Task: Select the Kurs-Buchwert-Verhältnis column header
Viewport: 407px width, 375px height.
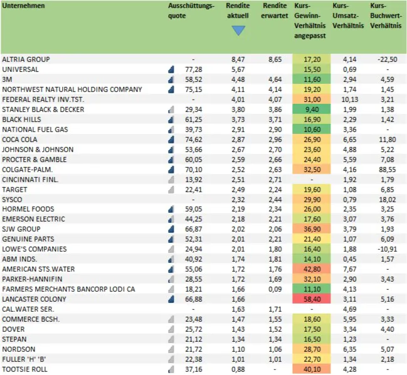Action: [386, 16]
